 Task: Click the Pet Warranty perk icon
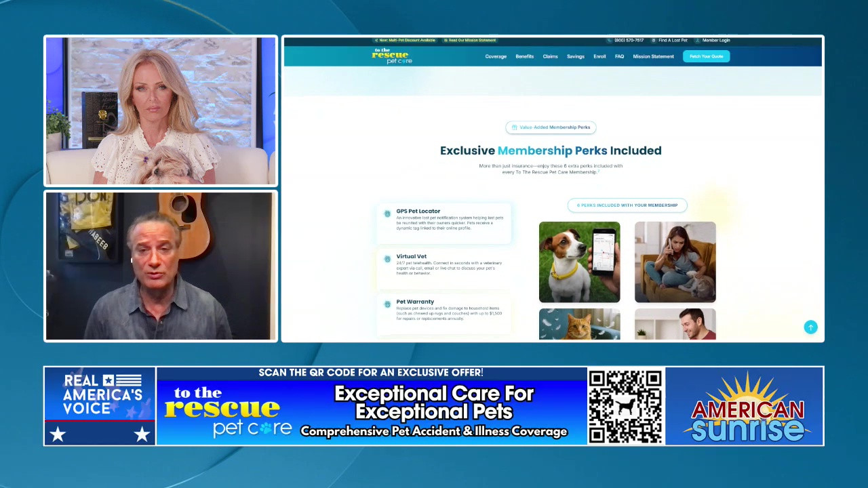387,304
